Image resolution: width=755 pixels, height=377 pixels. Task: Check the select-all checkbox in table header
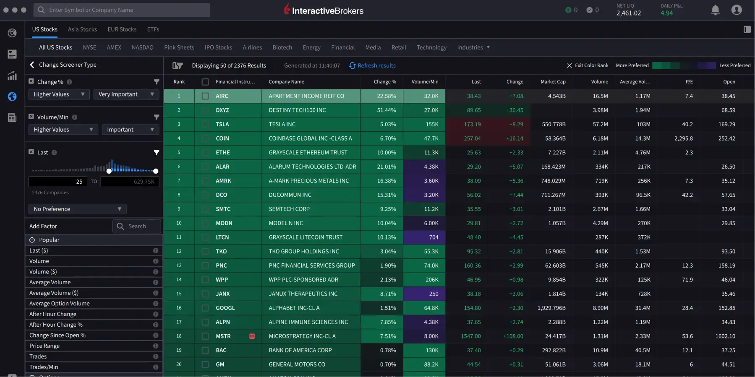[x=205, y=82]
